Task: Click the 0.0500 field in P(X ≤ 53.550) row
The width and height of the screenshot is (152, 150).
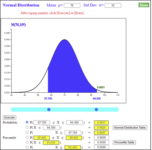Action: [101, 142]
